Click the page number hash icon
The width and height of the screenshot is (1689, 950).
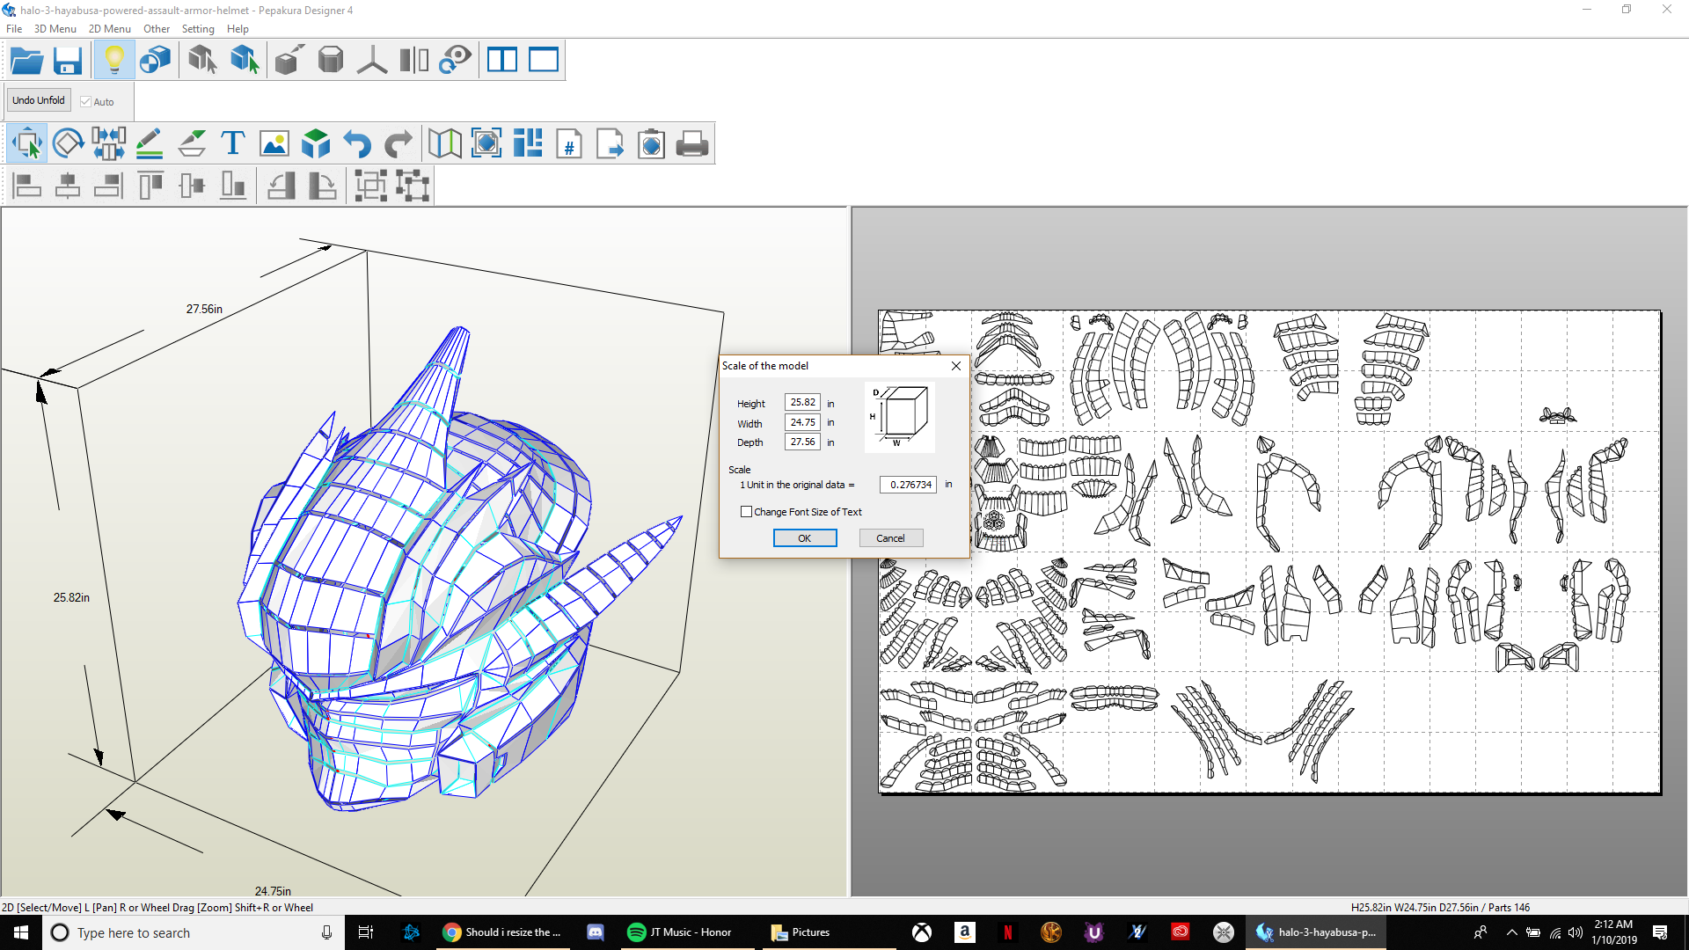point(569,143)
